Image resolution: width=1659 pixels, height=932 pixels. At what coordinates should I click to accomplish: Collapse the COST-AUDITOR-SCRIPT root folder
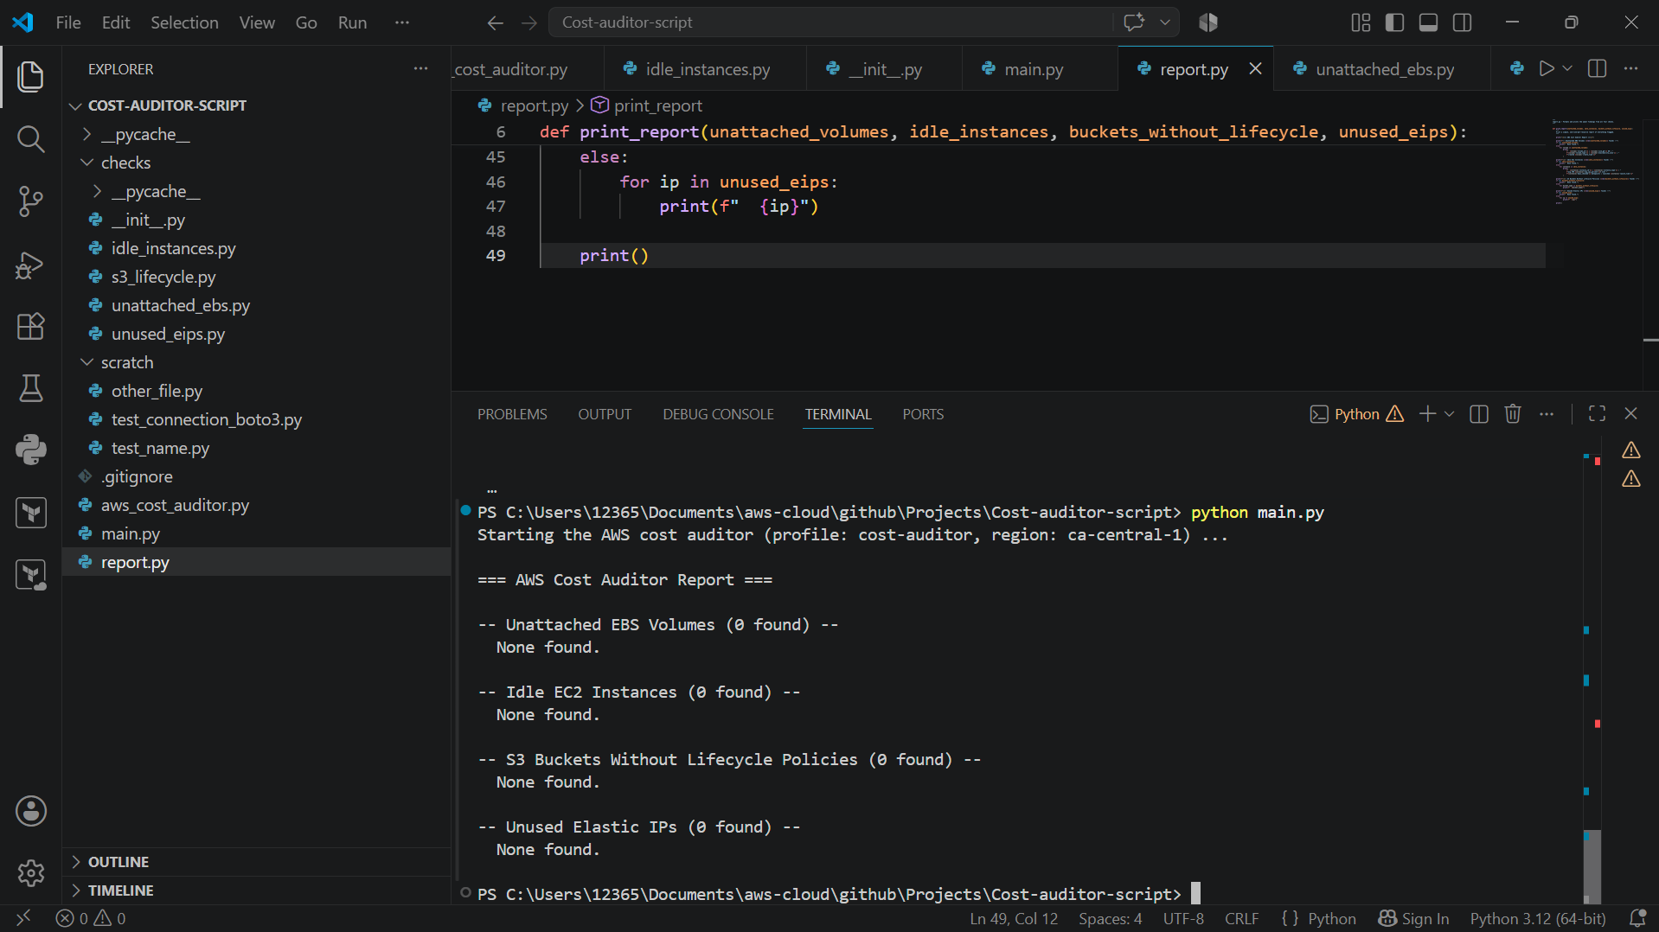coord(76,105)
